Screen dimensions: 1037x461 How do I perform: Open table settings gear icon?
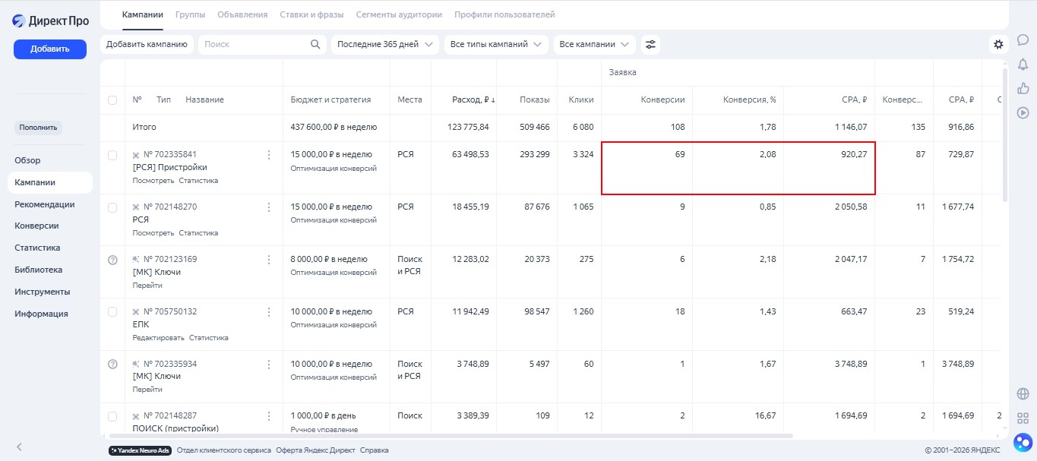click(998, 45)
